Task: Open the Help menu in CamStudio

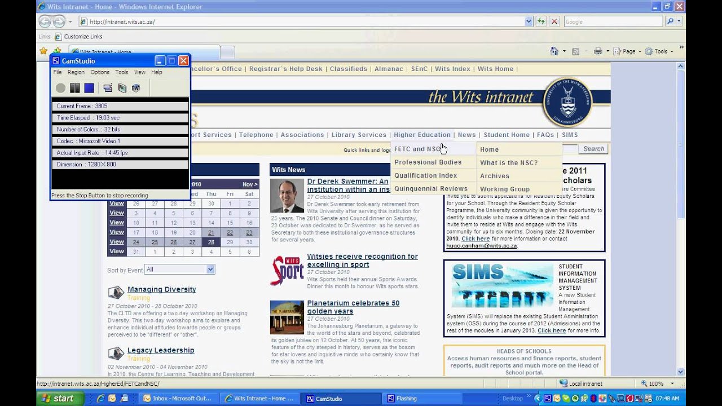Action: click(157, 72)
